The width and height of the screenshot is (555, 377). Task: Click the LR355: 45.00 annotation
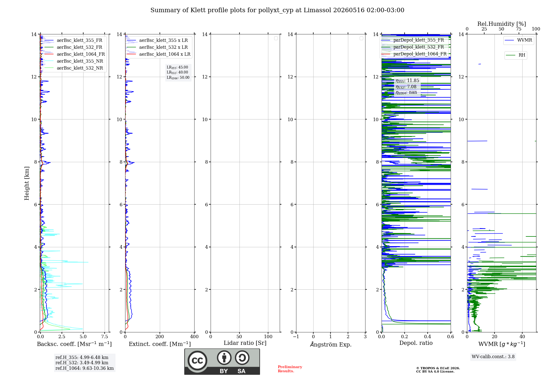click(x=177, y=67)
